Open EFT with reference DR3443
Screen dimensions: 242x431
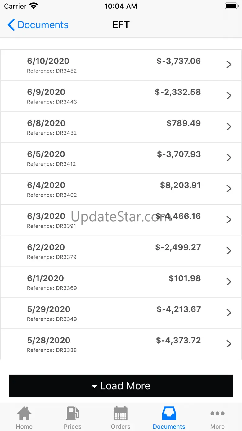coord(52,102)
